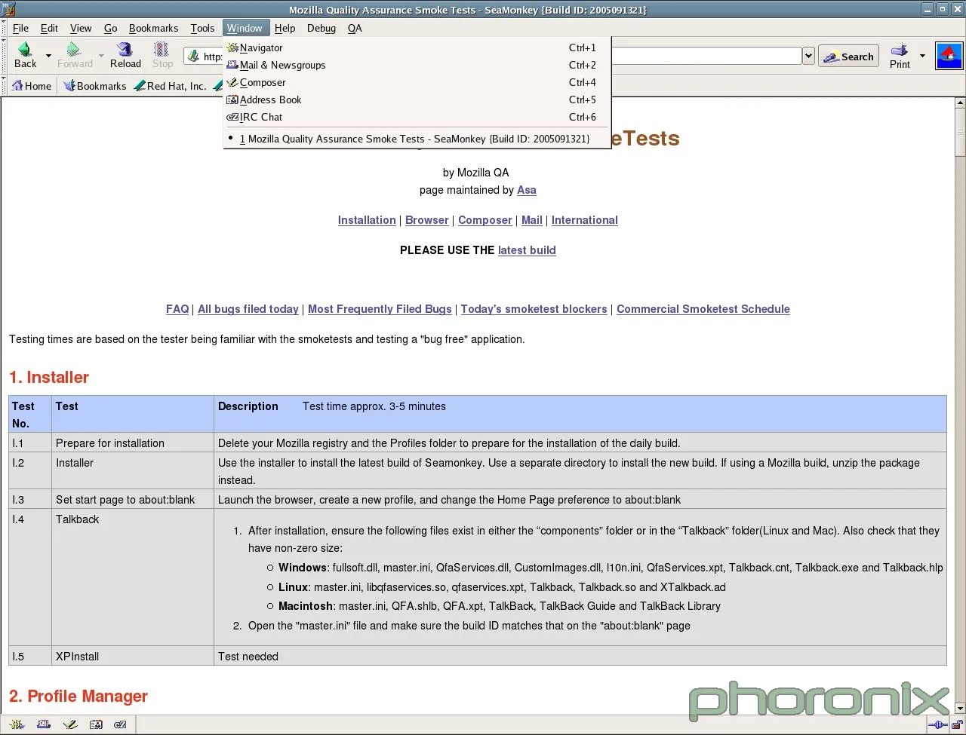The height and width of the screenshot is (735, 966).
Task: Open the Tools menu
Action: coord(202,28)
